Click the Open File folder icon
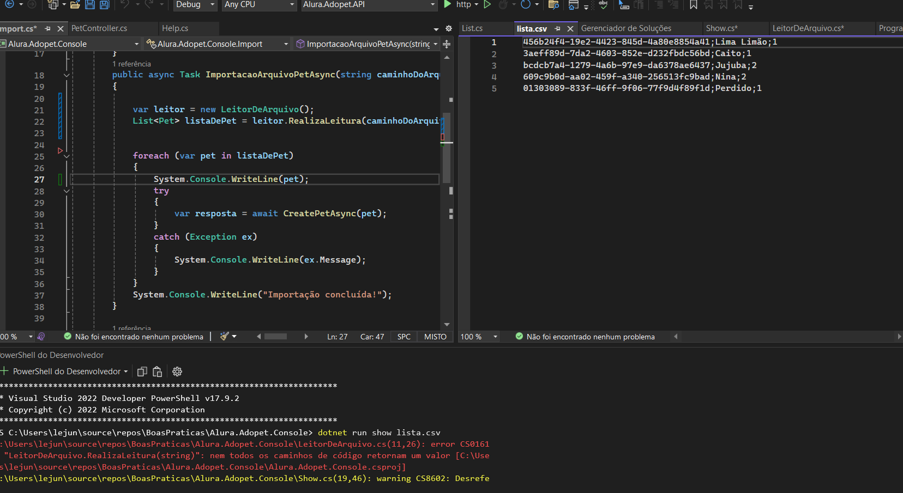The width and height of the screenshot is (903, 493). (75, 4)
